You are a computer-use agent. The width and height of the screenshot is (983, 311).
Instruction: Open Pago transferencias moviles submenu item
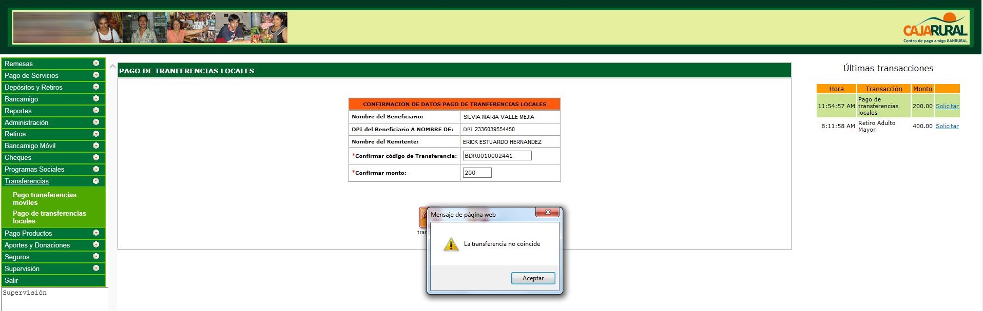[45, 199]
